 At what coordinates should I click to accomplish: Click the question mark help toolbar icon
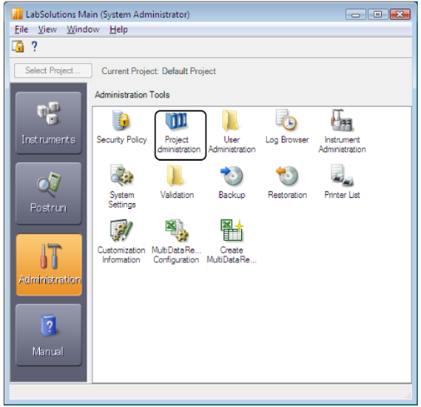click(34, 47)
